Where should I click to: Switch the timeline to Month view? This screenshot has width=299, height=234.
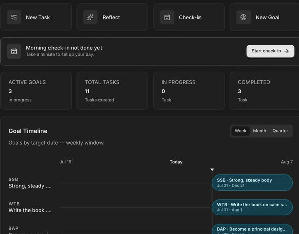tap(259, 131)
